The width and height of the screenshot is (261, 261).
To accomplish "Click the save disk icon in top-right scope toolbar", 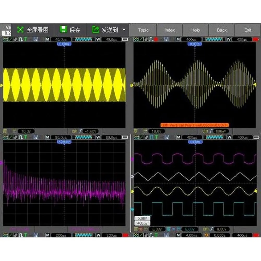I will 166,39.
